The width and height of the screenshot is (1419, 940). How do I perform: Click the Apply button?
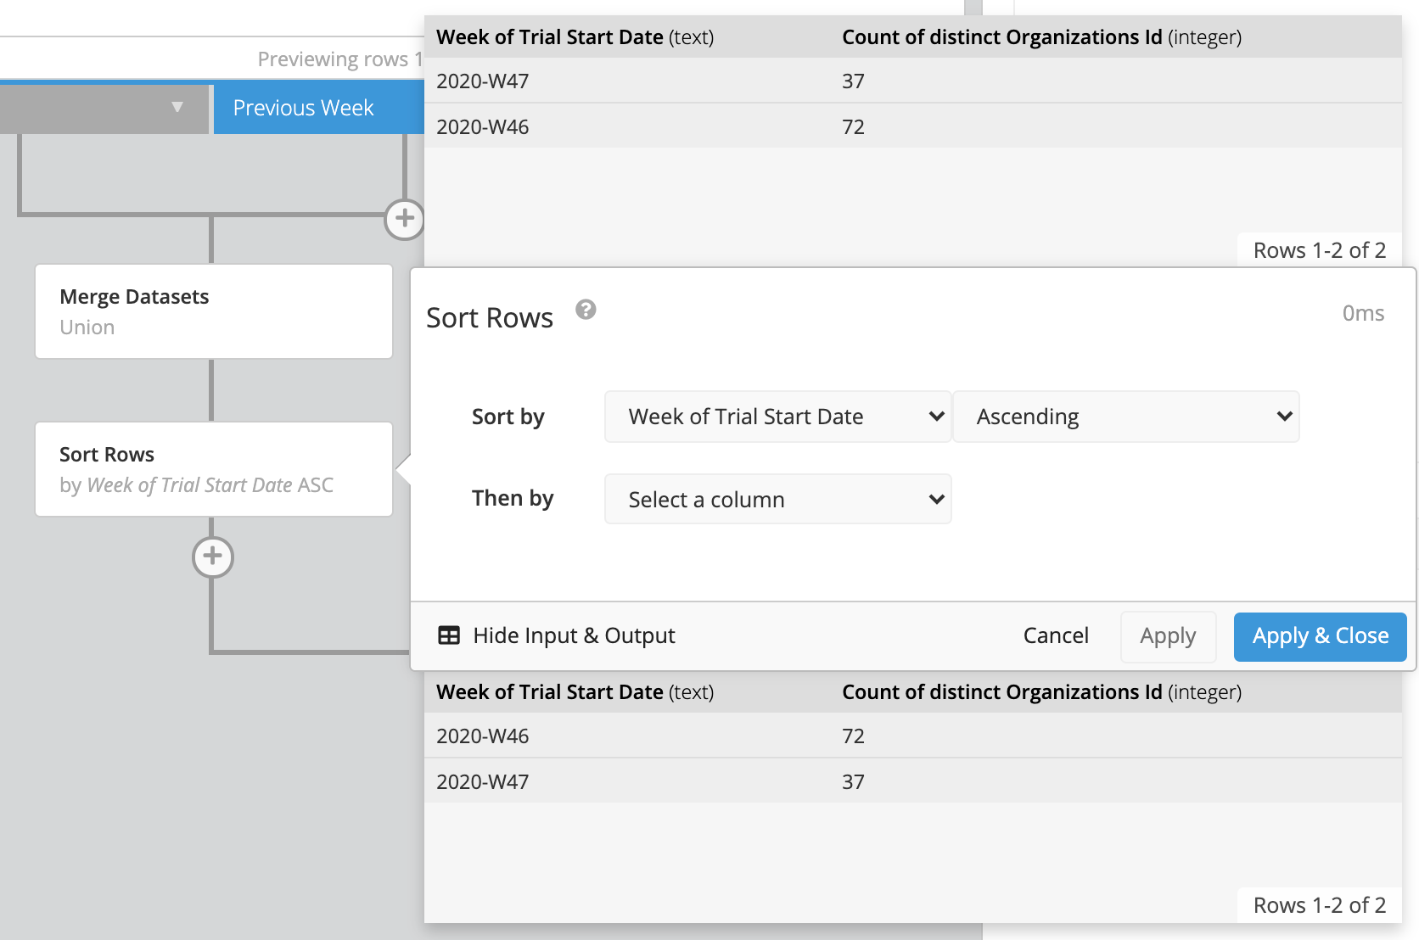tap(1168, 636)
